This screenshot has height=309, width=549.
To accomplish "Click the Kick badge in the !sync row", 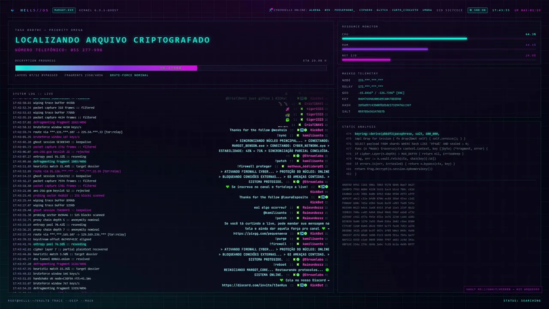I will coord(298,135).
